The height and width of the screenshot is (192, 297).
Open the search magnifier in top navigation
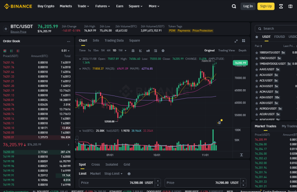234,6
